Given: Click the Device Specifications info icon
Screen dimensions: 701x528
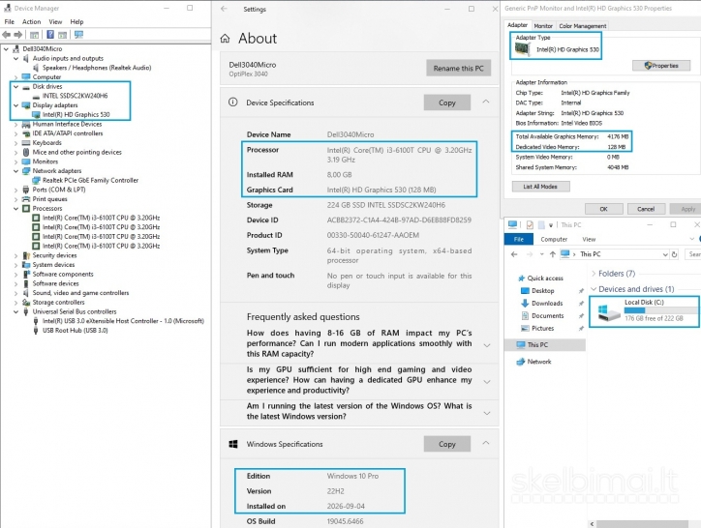Looking at the screenshot, I should [x=233, y=103].
